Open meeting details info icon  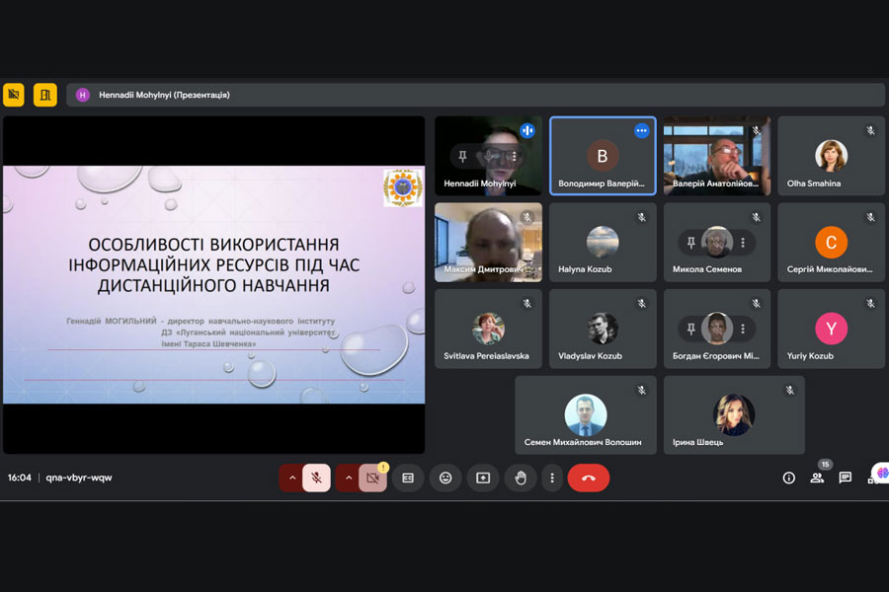point(788,478)
